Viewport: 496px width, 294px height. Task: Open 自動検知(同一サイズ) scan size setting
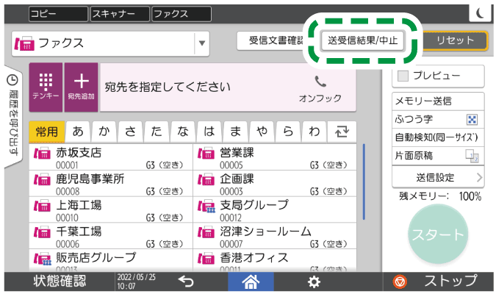coord(438,137)
